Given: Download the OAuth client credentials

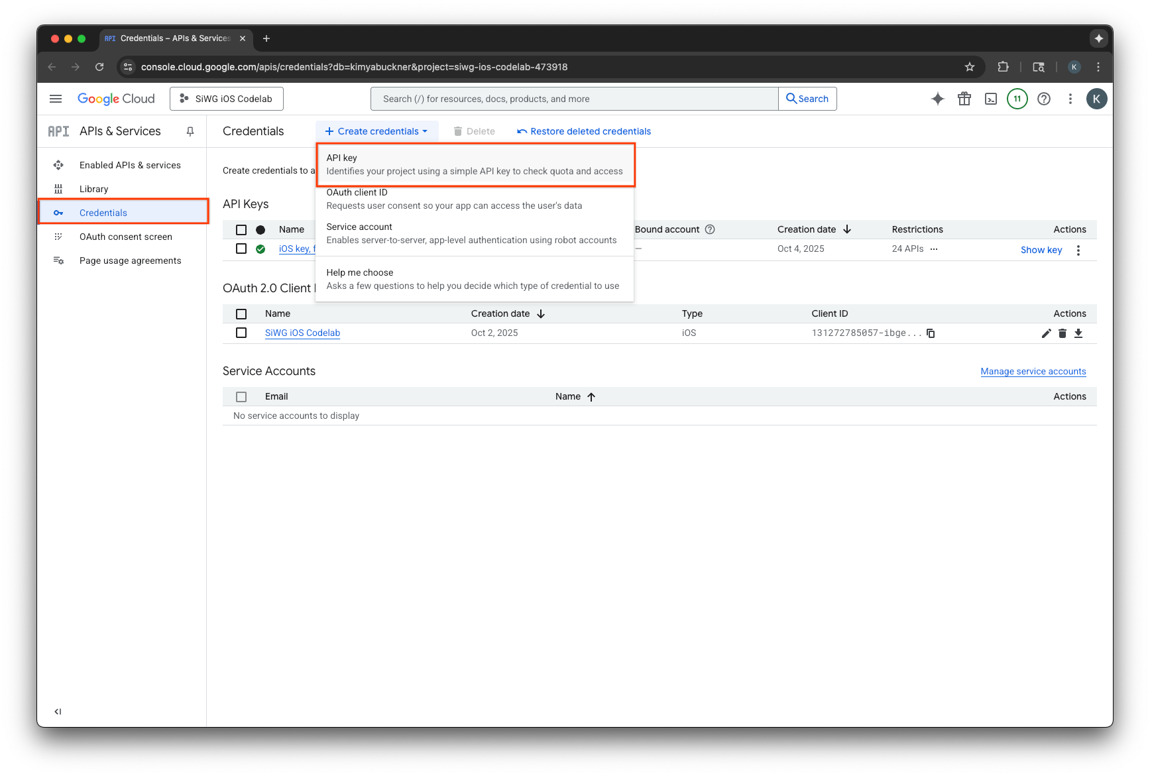Looking at the screenshot, I should pyautogui.click(x=1078, y=333).
